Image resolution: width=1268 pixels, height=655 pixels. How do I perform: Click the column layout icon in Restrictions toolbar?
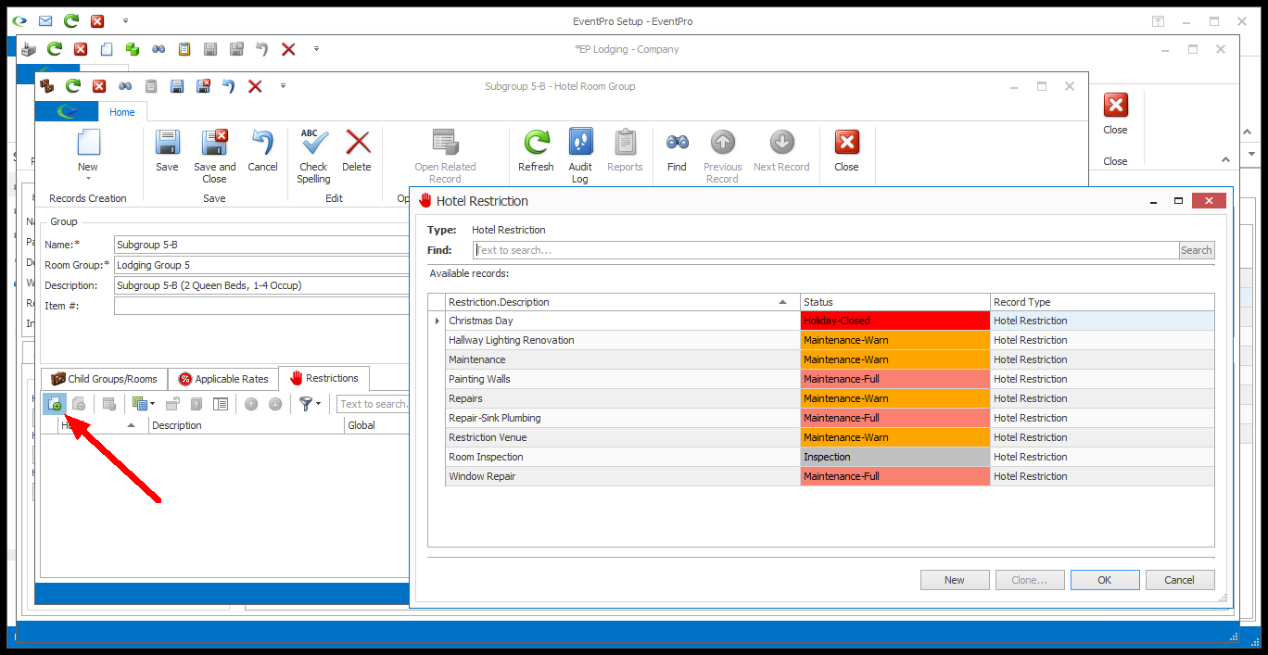tap(221, 404)
